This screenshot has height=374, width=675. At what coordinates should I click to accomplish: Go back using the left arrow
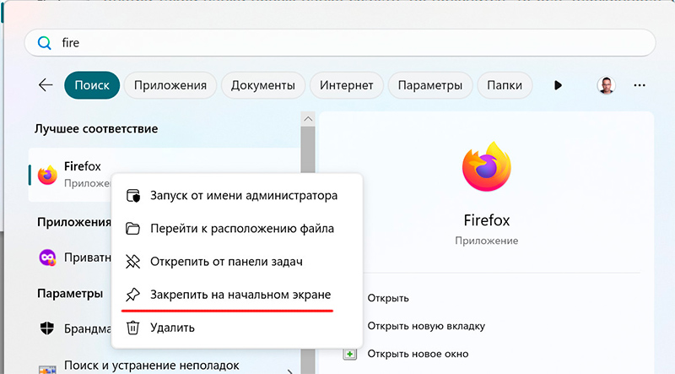(x=46, y=85)
